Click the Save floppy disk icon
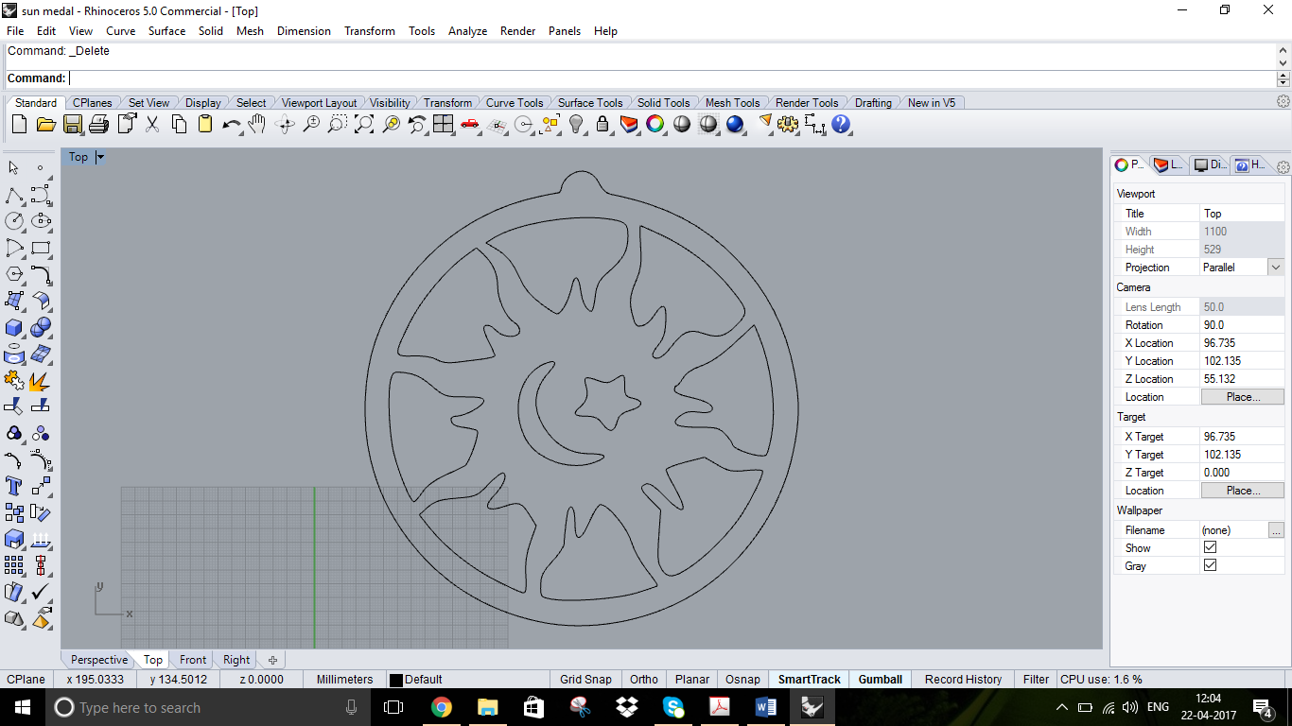This screenshot has height=726, width=1292. click(x=73, y=124)
